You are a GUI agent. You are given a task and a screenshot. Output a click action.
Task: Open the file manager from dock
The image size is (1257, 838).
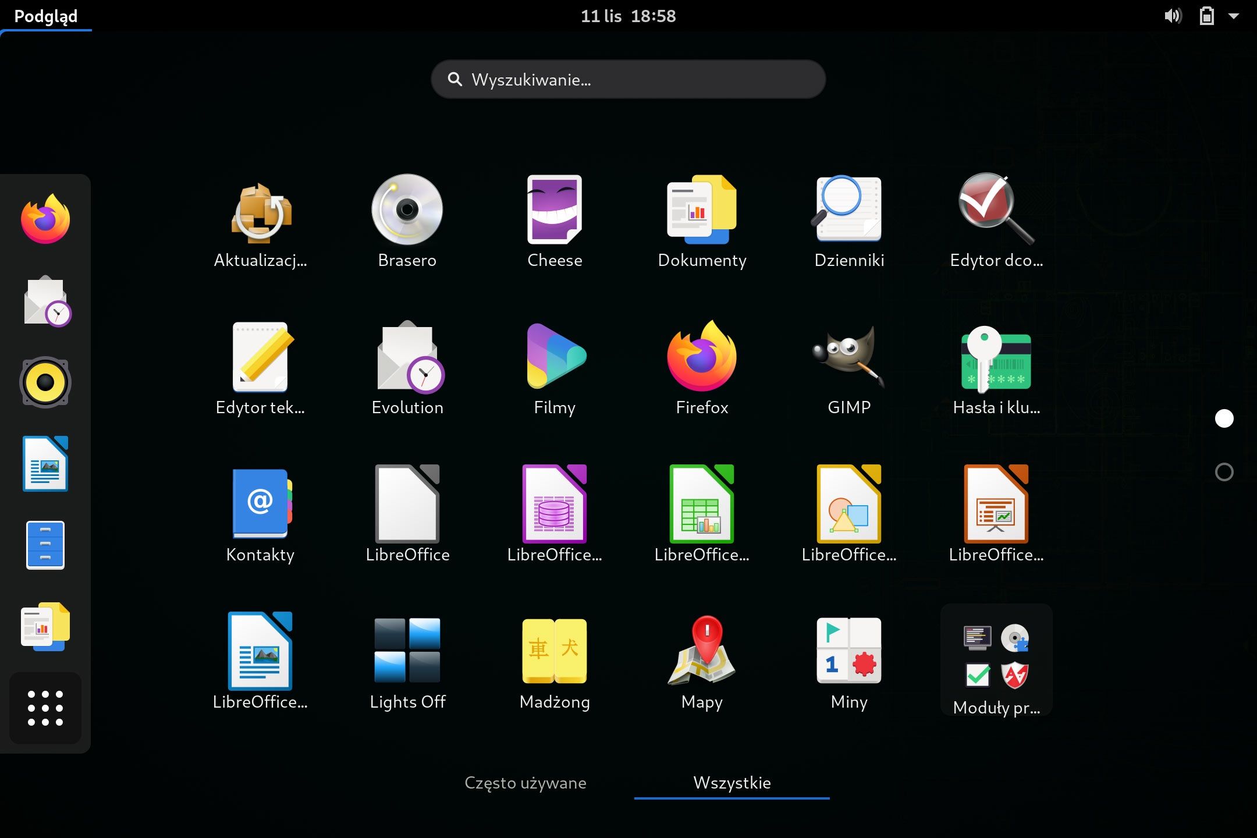click(x=45, y=545)
